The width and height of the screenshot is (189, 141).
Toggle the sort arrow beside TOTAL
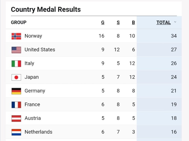click(x=175, y=22)
